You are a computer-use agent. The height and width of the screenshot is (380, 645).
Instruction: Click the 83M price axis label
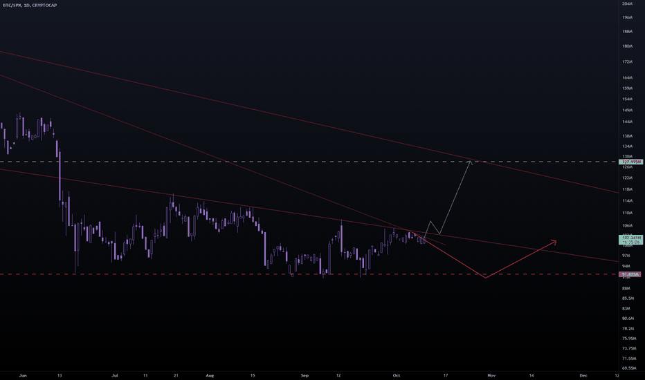(626, 309)
